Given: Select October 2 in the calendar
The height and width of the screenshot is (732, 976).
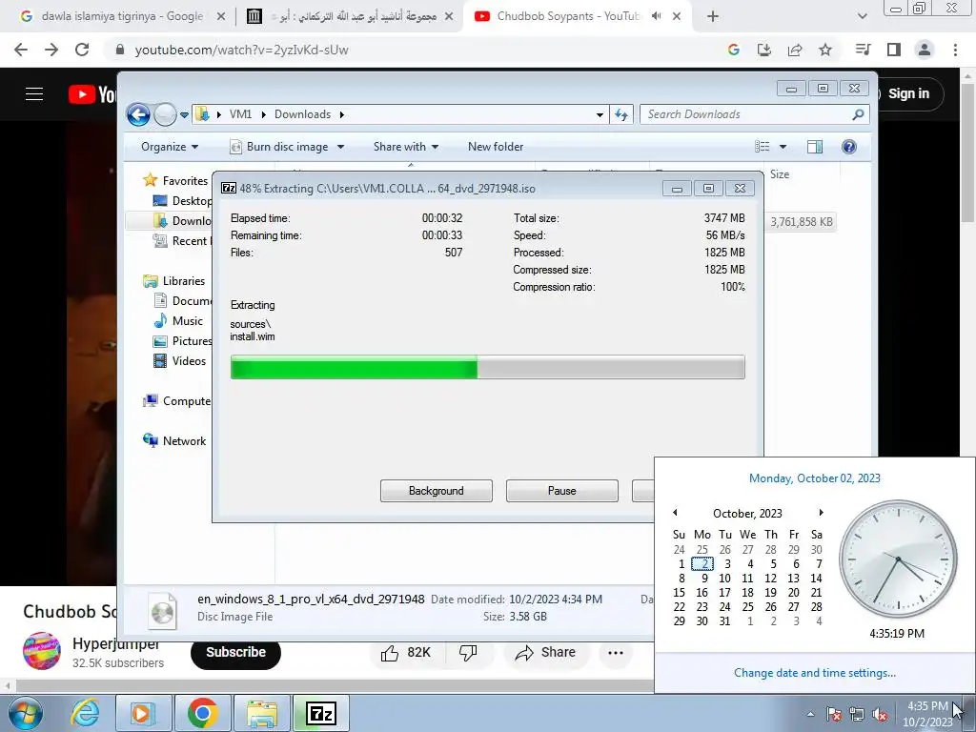Looking at the screenshot, I should (702, 564).
